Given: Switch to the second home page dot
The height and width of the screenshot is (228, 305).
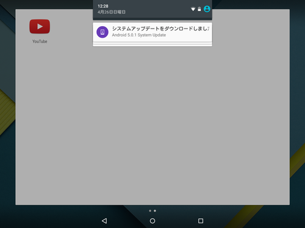Looking at the screenshot, I should (155, 211).
